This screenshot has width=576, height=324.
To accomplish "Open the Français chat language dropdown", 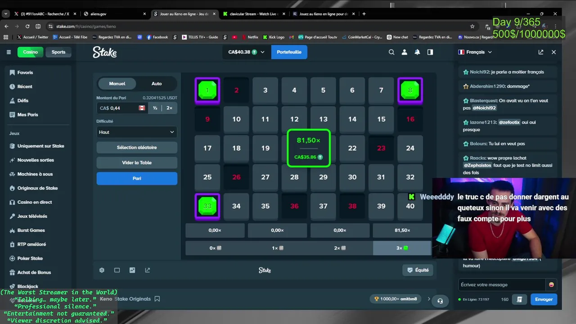I will click(x=475, y=52).
